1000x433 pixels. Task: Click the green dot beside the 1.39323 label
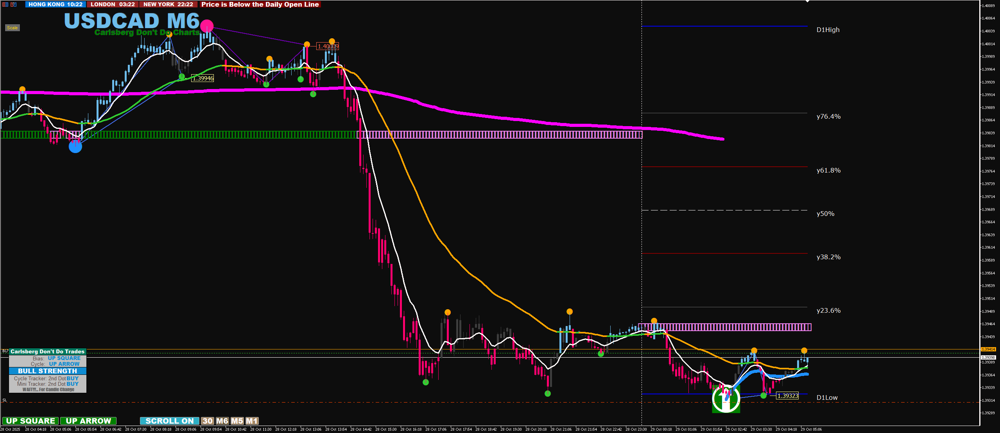pos(763,396)
